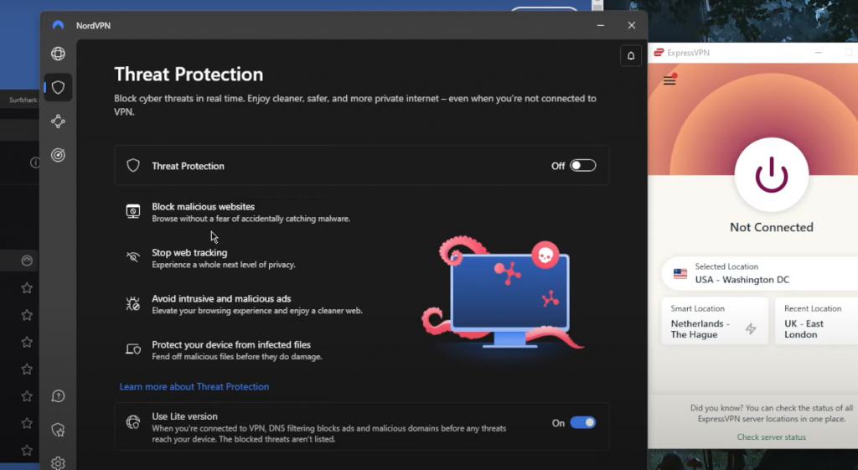Viewport: 858px width, 470px height.
Task: Open Check server status link in ExpressVPN
Action: pos(771,436)
